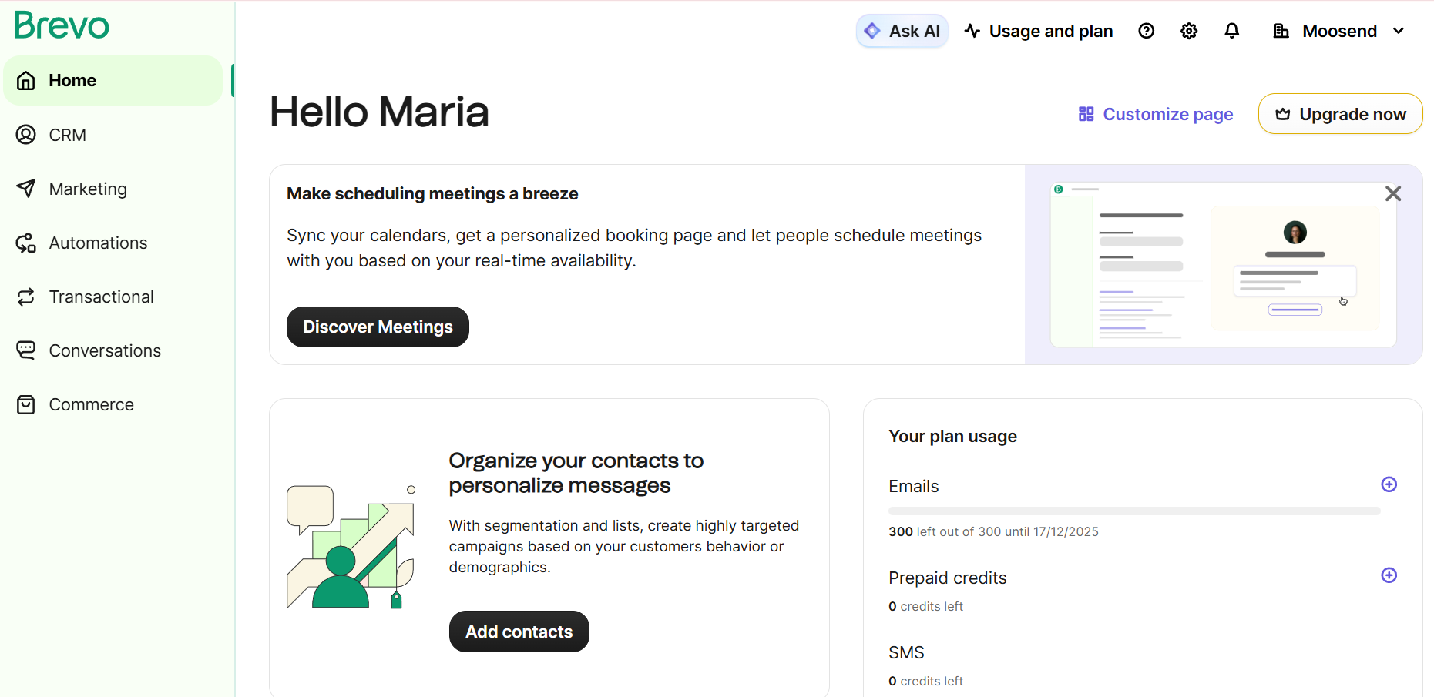Dismiss the scheduling meetings banner
Image resolution: width=1434 pixels, height=697 pixels.
tap(1392, 193)
